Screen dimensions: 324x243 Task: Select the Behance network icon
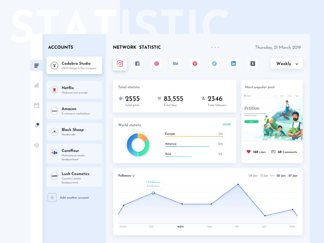point(175,64)
